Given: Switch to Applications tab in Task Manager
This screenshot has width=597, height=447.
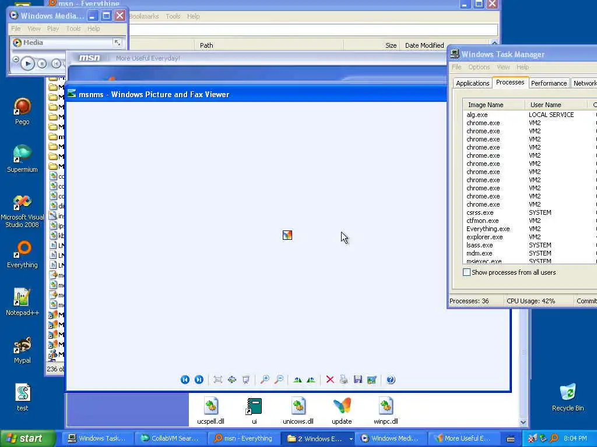Looking at the screenshot, I should tap(472, 83).
